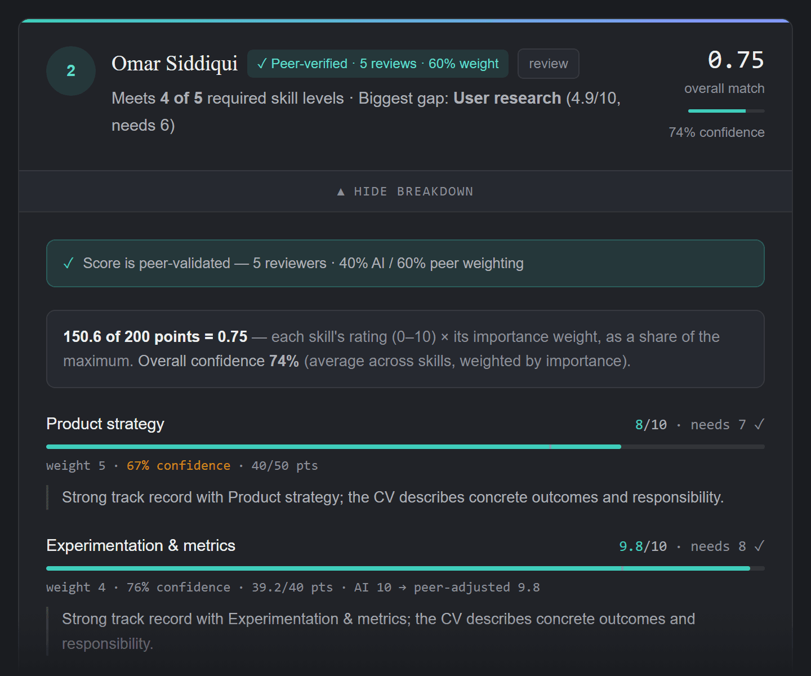Click the overall match confidence bar

726,111
